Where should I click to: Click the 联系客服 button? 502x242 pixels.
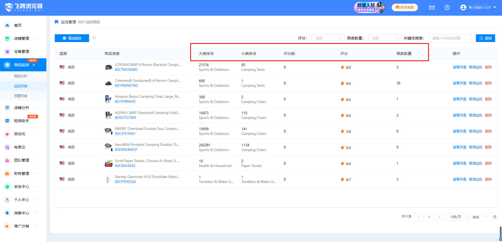(405, 7)
